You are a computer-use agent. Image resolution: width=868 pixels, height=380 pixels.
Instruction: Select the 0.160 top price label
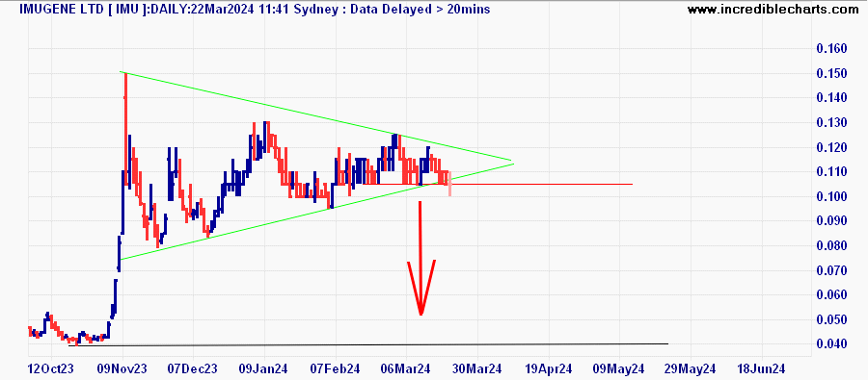831,49
